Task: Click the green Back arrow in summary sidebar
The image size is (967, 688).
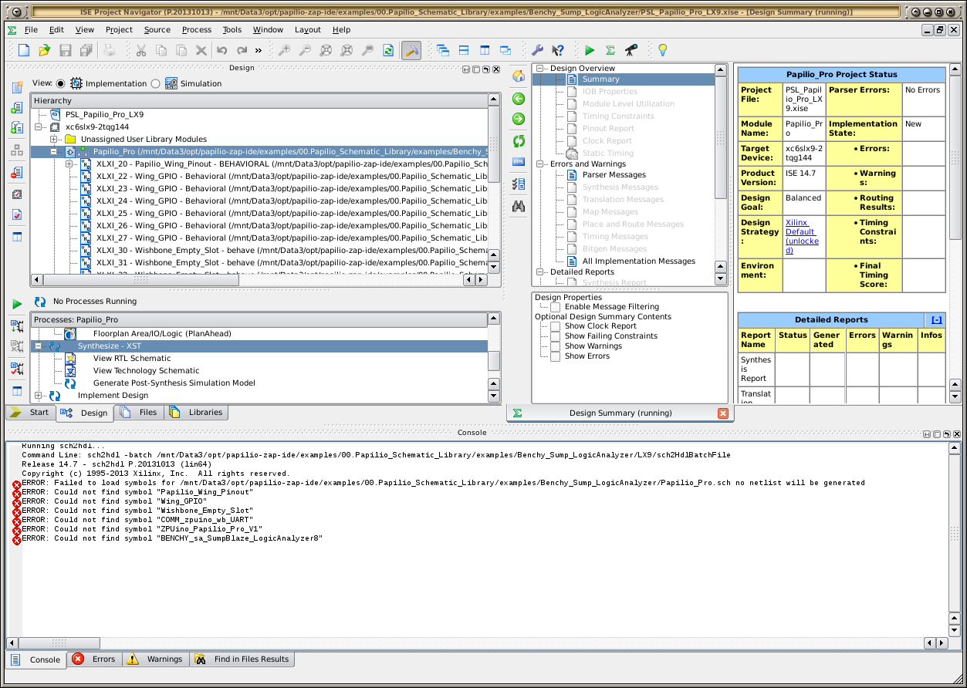Action: pyautogui.click(x=519, y=98)
